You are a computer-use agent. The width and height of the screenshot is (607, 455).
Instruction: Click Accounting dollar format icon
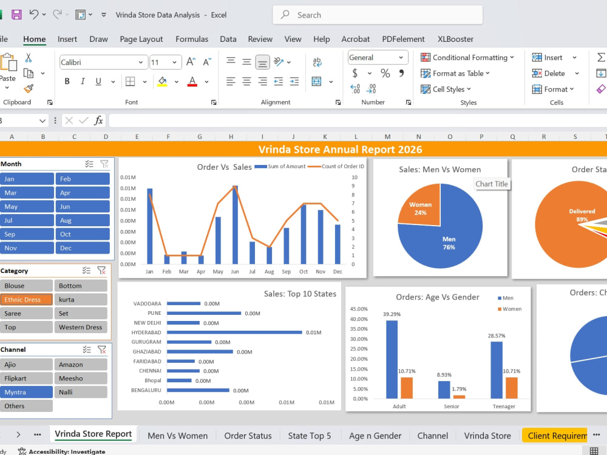(x=354, y=73)
